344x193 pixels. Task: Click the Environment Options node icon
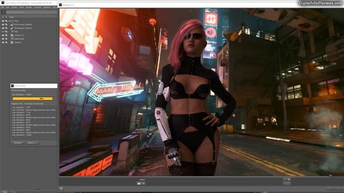tap(12, 25)
